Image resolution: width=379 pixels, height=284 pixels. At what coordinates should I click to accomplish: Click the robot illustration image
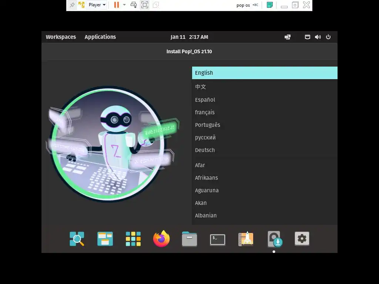113,144
